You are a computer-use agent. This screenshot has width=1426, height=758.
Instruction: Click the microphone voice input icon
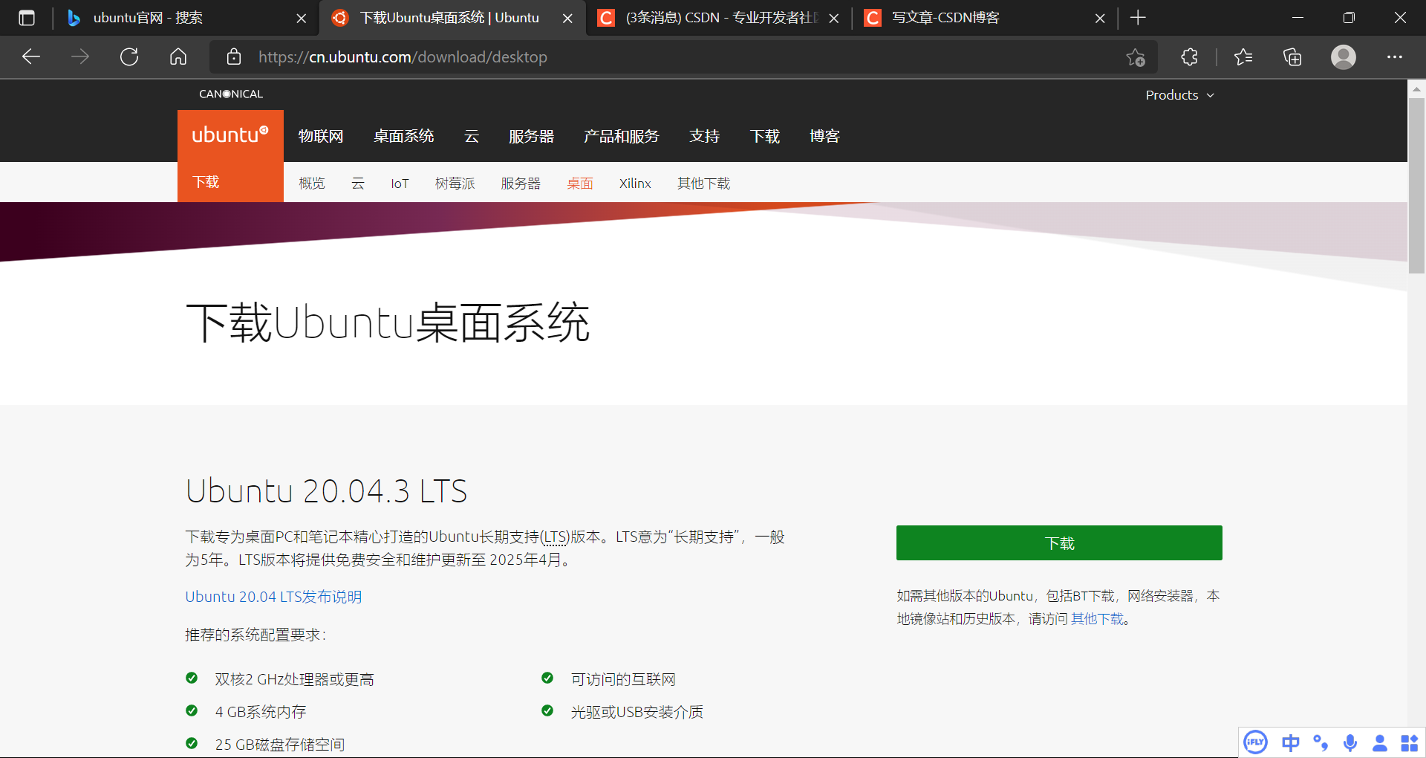[1350, 742]
